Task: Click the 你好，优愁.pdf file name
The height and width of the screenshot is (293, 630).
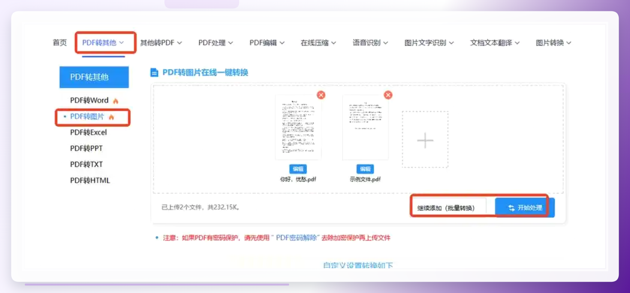Action: 298,179
